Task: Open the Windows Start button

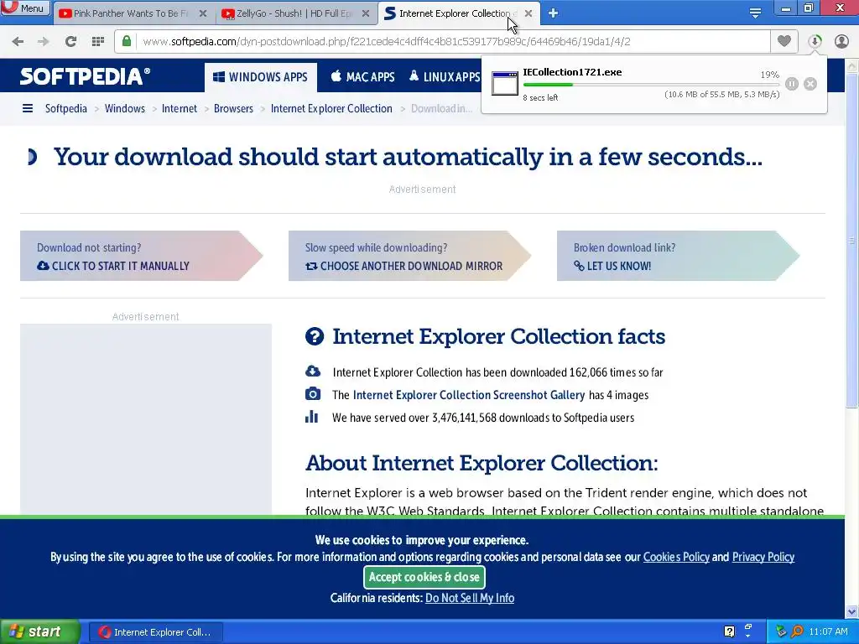Action: coord(40,632)
